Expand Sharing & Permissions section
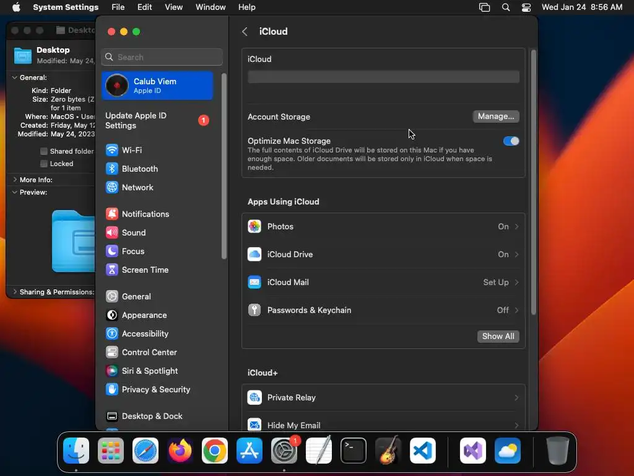This screenshot has width=634, height=476. [x=15, y=292]
